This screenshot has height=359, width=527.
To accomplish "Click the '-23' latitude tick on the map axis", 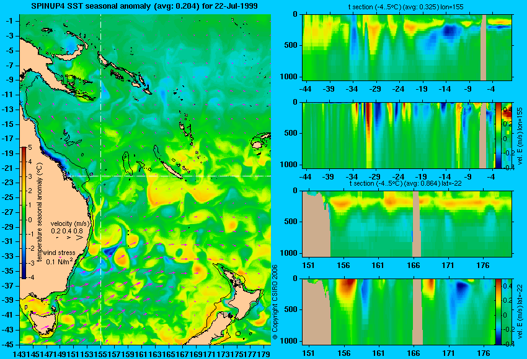I will point(9,183).
